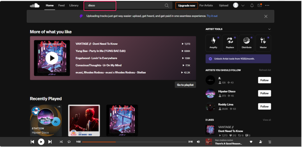Open the Distribute artist tool
The height and width of the screenshot is (147, 302).
click(247, 43)
